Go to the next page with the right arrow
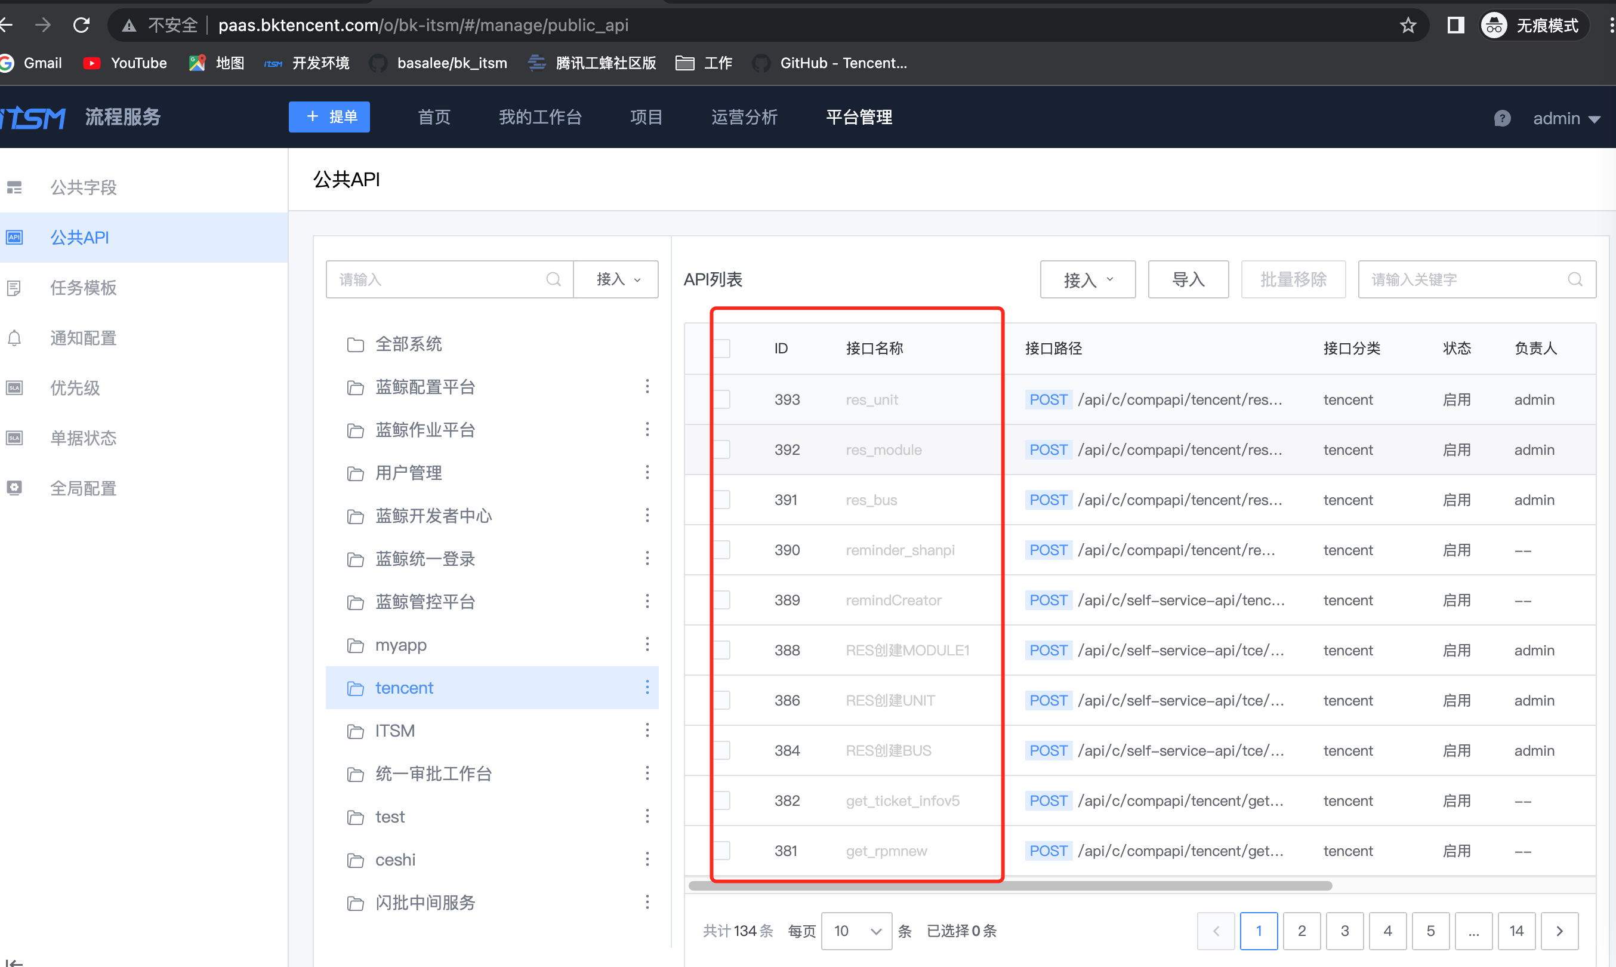The image size is (1616, 967). 1559,931
